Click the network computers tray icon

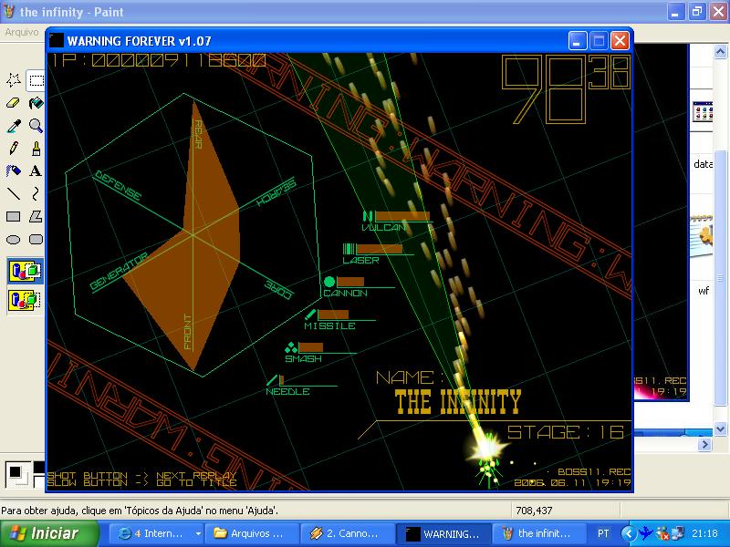pyautogui.click(x=678, y=533)
